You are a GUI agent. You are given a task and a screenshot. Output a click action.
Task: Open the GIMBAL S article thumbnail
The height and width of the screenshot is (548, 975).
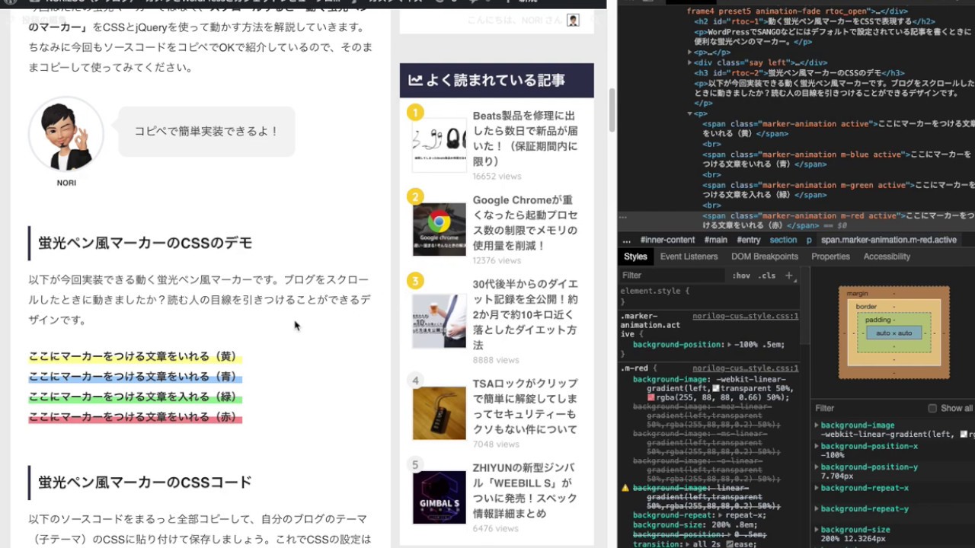pyautogui.click(x=440, y=497)
